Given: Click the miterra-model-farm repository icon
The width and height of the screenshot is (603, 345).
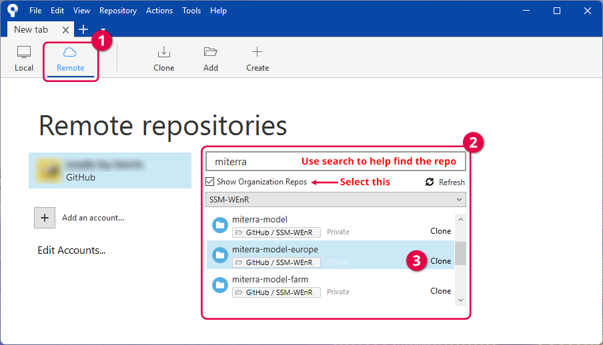Looking at the screenshot, I should pos(220,285).
